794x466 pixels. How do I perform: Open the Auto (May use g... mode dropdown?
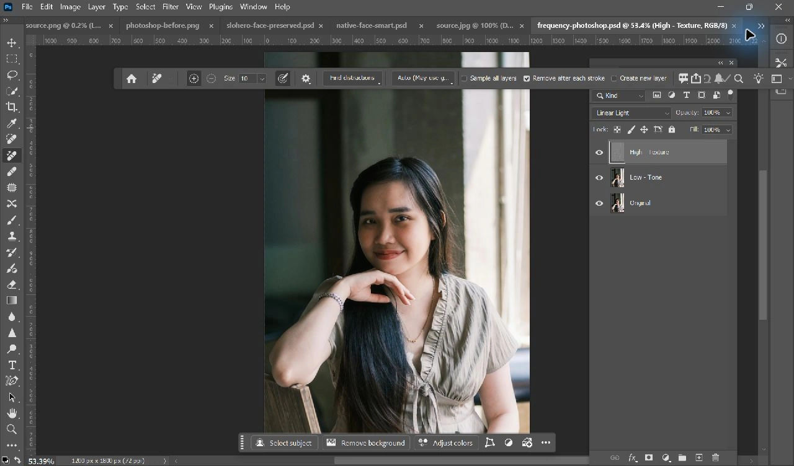[x=425, y=79]
